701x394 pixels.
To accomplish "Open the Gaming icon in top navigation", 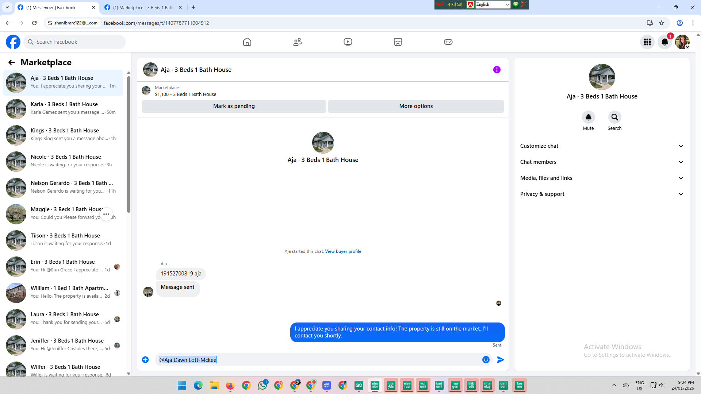I will pos(448,42).
